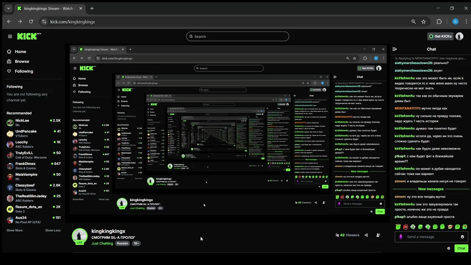Open the Just Chatting category link
The image size is (471, 265).
tap(102, 243)
